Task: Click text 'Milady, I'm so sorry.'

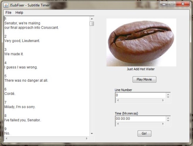Action: 20,107
